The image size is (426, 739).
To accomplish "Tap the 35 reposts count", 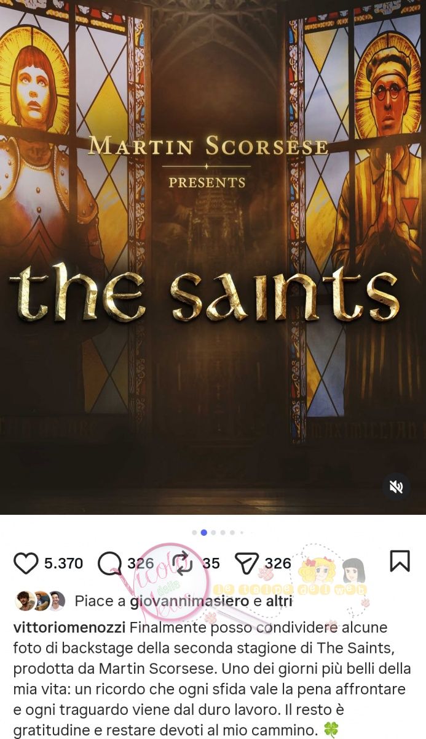I will (x=211, y=563).
